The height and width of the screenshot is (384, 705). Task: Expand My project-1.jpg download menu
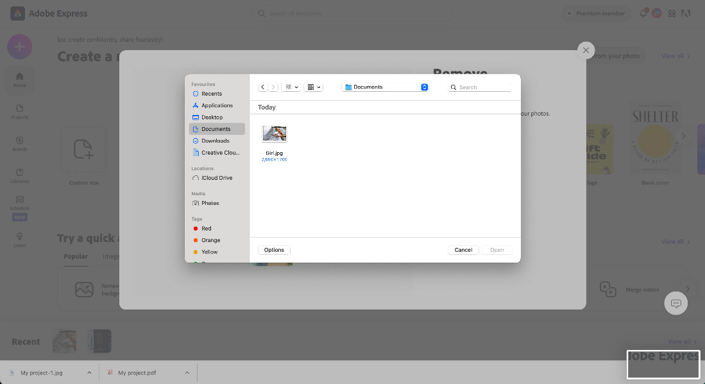point(89,372)
